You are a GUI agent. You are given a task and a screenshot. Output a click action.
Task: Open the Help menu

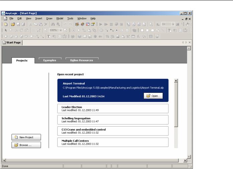click(93, 18)
